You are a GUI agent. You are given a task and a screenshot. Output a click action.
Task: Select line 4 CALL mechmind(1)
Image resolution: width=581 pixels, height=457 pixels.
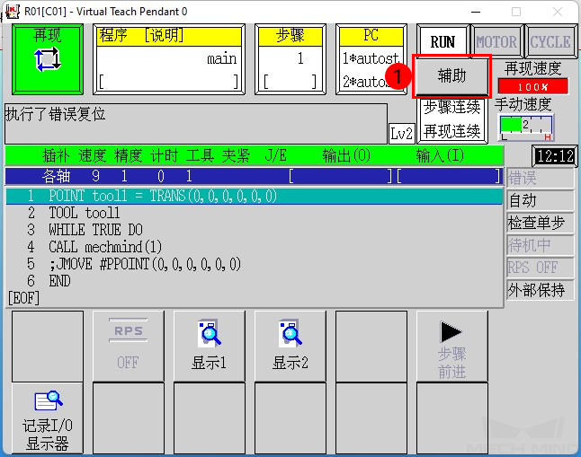click(x=255, y=247)
